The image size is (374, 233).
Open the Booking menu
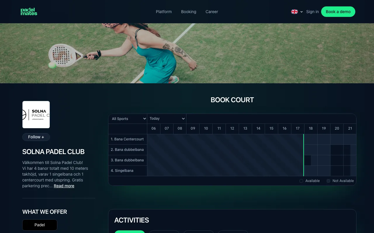coord(188,12)
